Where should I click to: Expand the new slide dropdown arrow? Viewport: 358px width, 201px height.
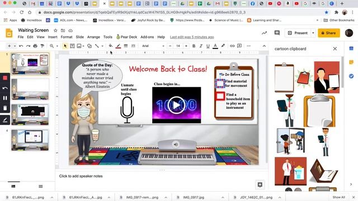[x=15, y=46]
